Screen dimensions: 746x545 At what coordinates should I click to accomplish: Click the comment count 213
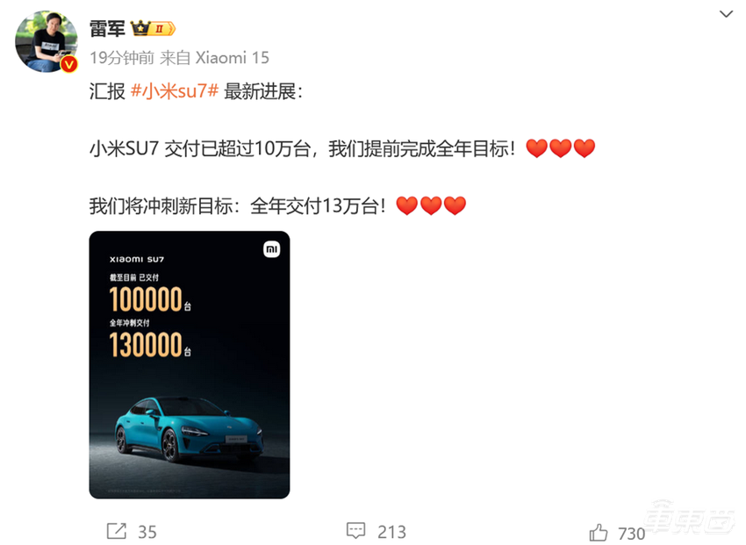point(391,532)
